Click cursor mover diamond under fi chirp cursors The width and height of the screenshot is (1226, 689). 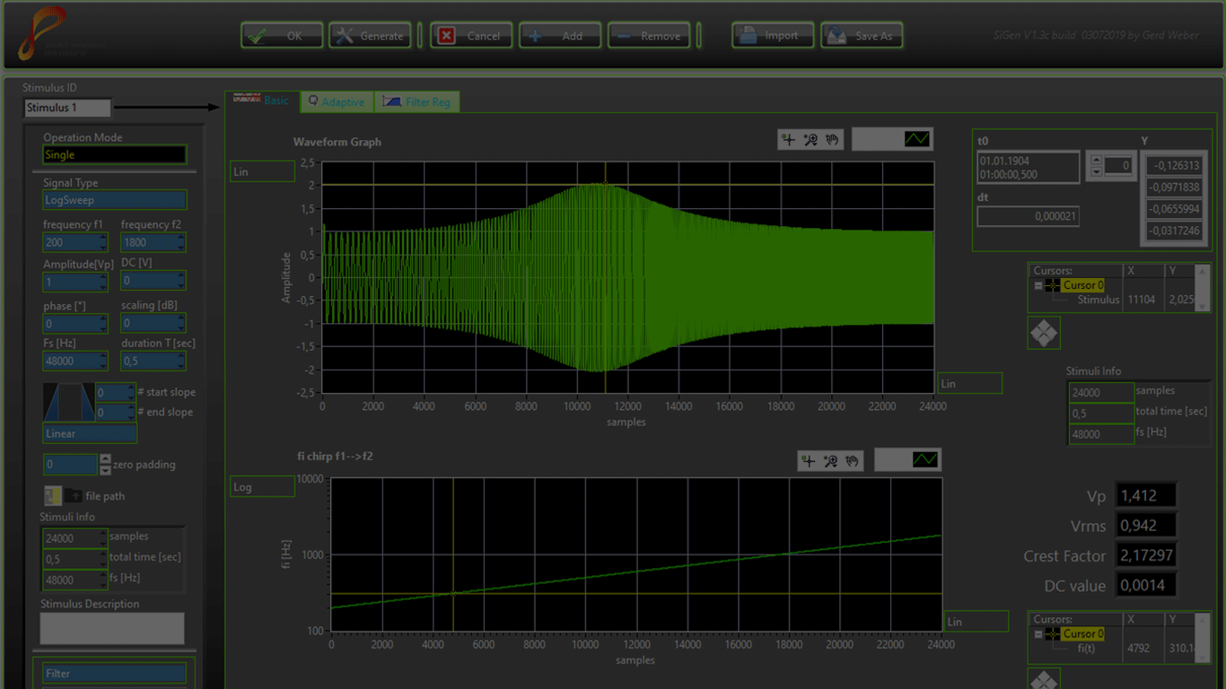point(1043,681)
